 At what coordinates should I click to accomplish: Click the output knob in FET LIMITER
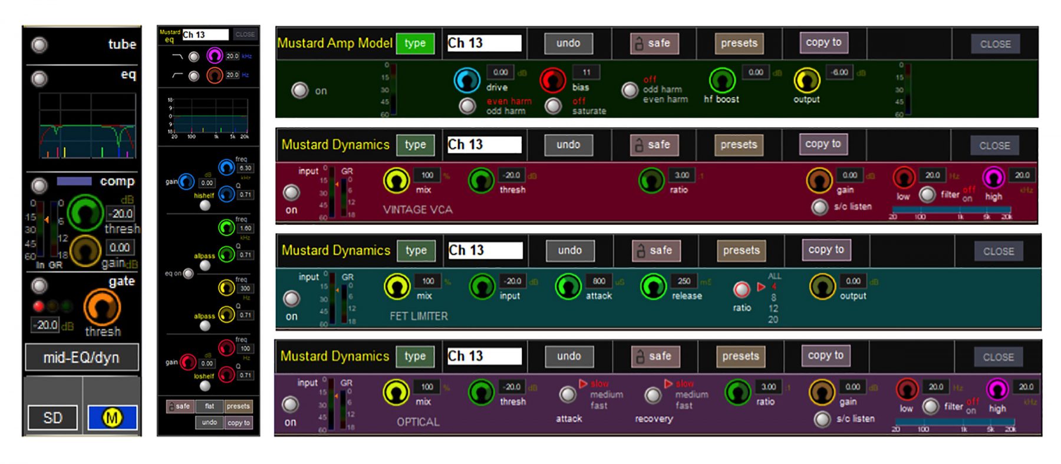point(822,287)
